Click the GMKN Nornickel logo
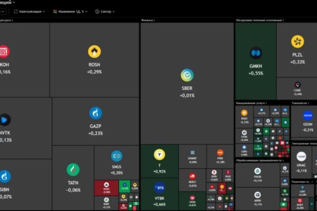This screenshot has width=317, height=211. (256, 53)
